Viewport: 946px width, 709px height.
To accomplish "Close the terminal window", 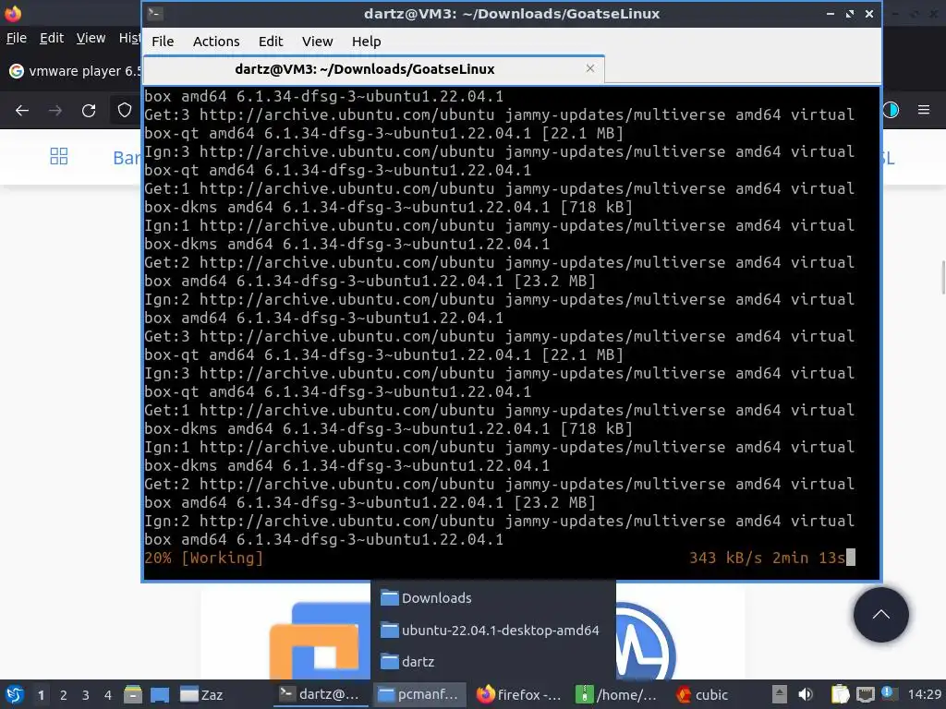I will click(x=869, y=13).
